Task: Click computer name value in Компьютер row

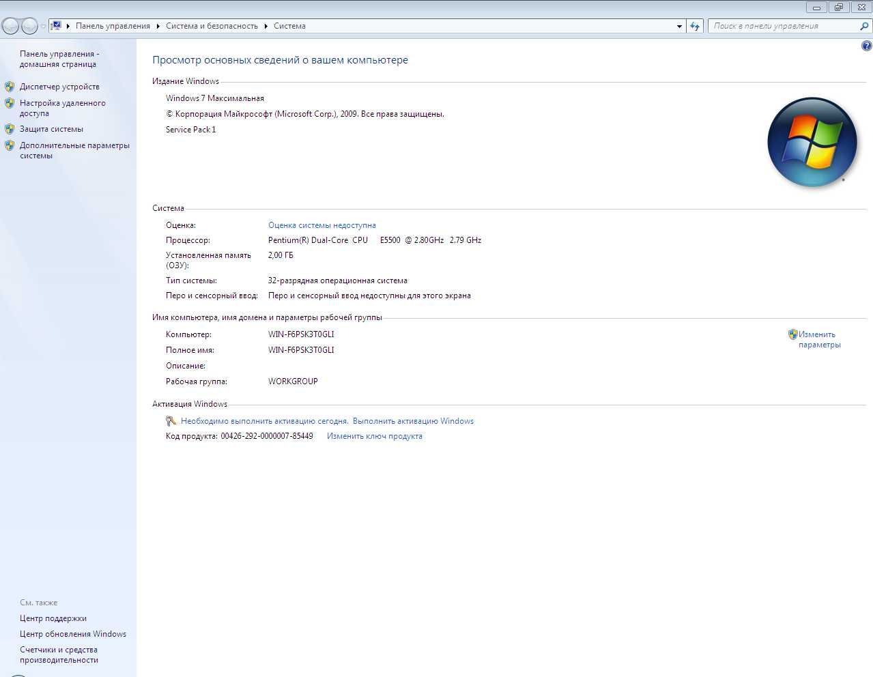Action: click(301, 334)
